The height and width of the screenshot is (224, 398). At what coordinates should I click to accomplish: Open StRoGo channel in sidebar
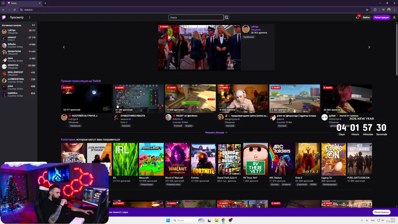[x=19, y=45]
